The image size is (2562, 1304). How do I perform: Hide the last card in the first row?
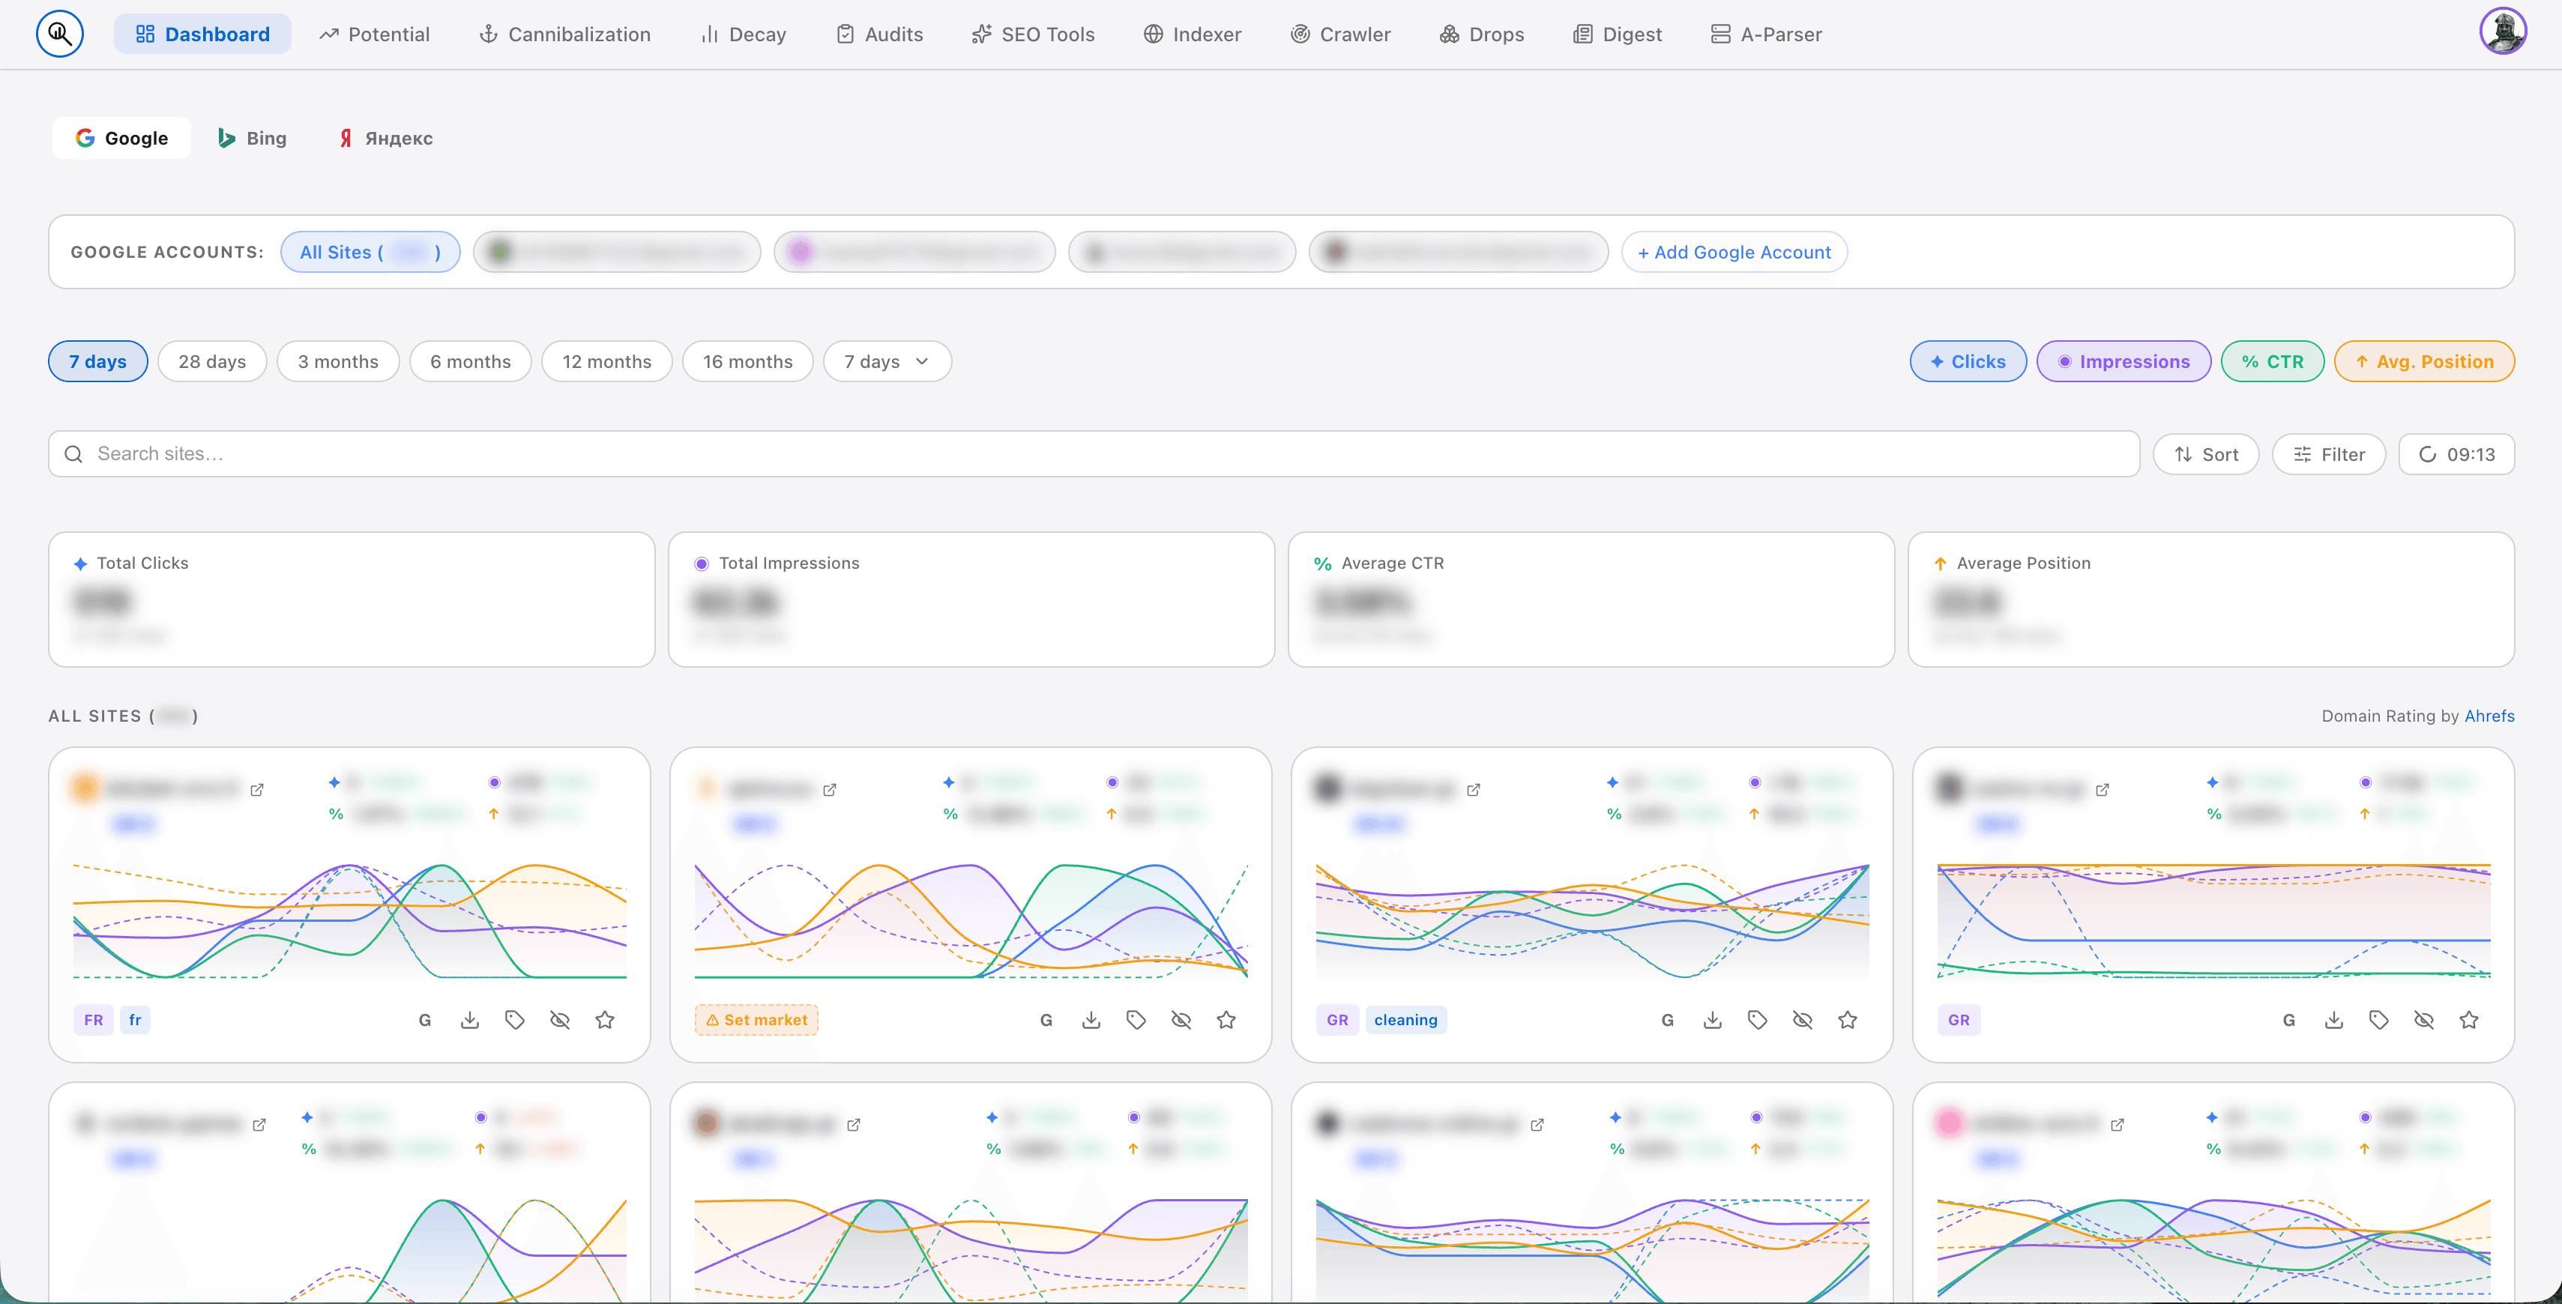pyautogui.click(x=2424, y=1019)
